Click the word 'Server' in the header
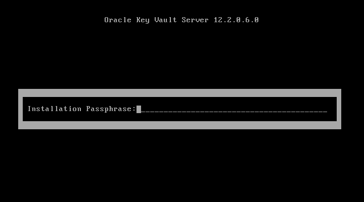Image resolution: width=364 pixels, height=202 pixels. coord(195,20)
